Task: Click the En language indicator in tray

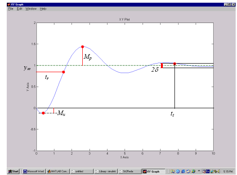Action: pyautogui.click(x=208, y=171)
